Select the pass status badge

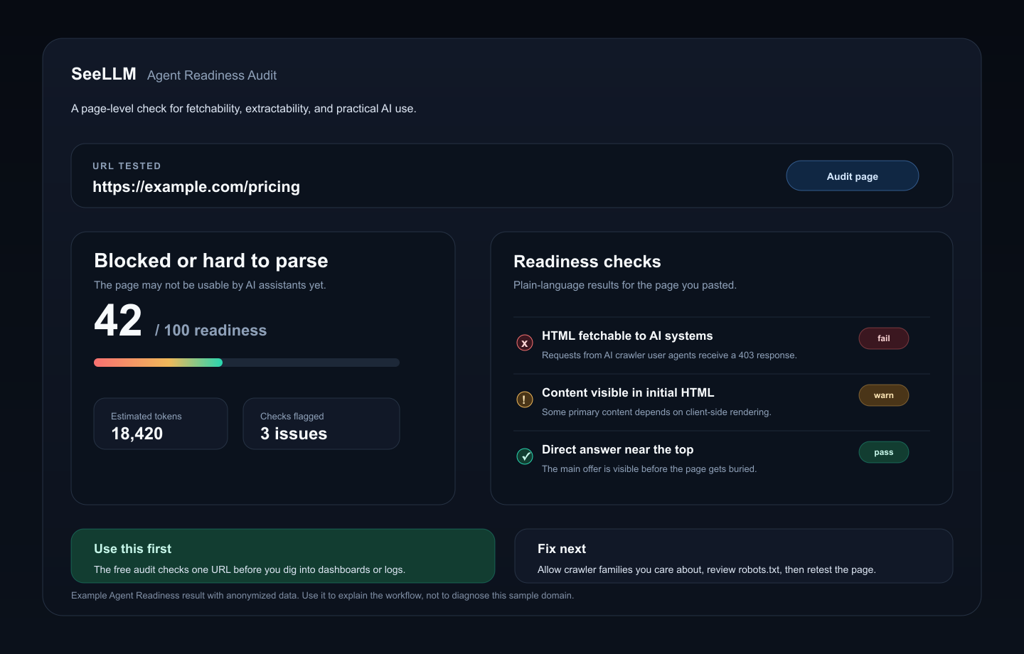point(884,452)
